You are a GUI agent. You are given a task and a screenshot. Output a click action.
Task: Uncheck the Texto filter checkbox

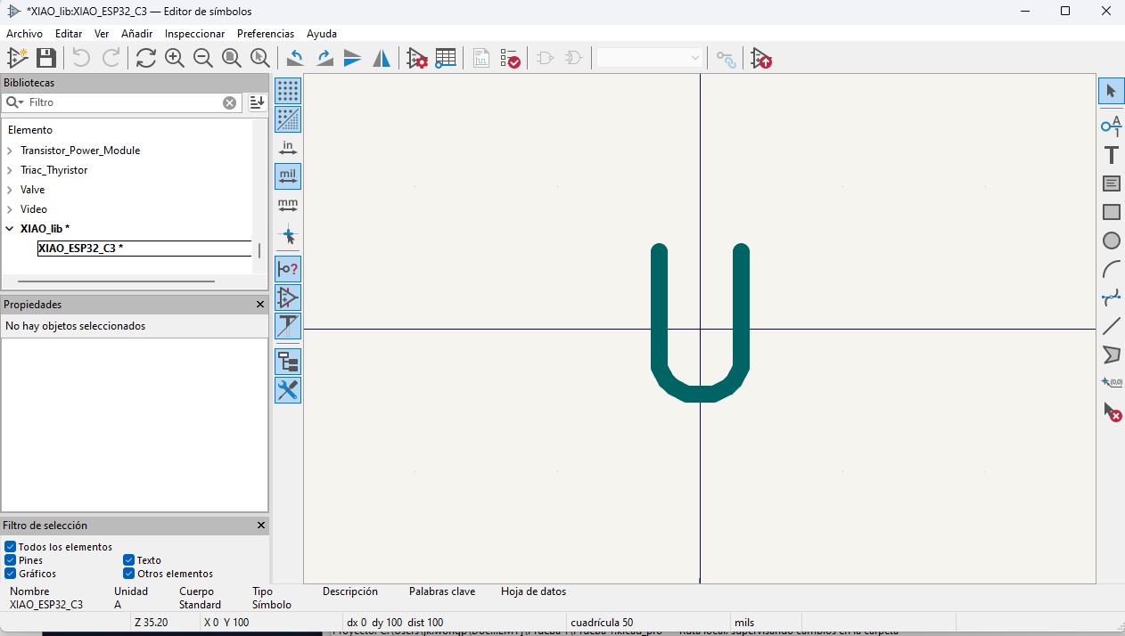click(129, 560)
